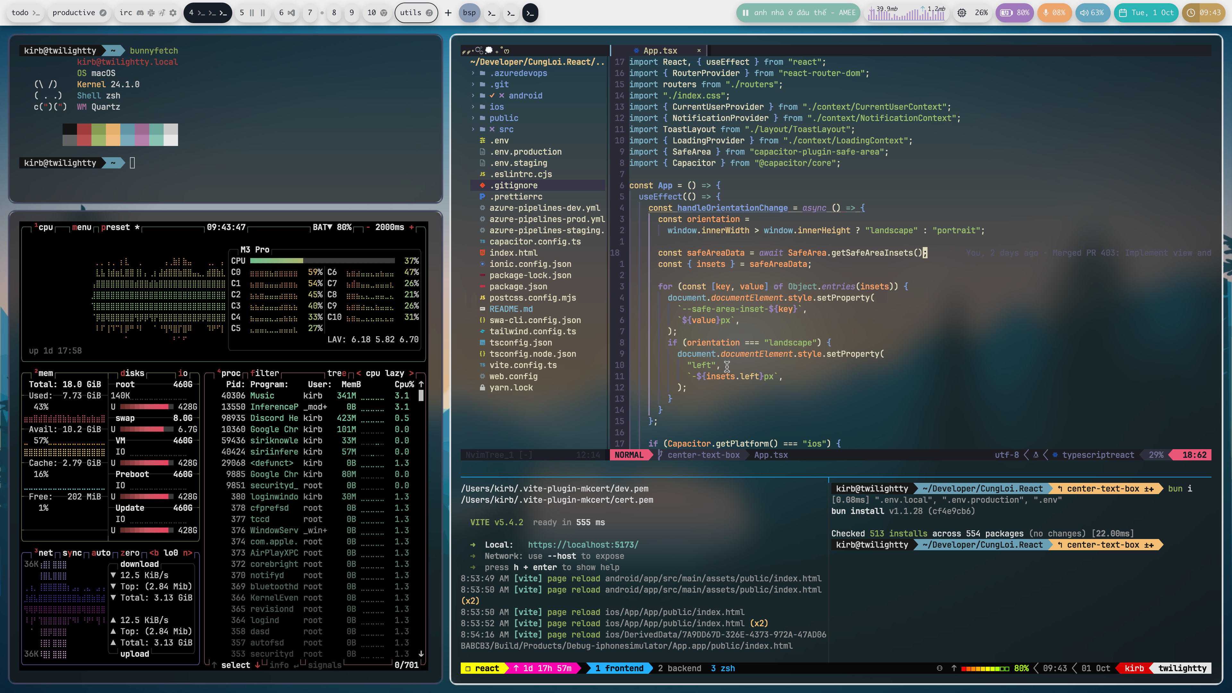Open workspace 10 with the Chrome icon
The width and height of the screenshot is (1232, 693).
pos(377,13)
